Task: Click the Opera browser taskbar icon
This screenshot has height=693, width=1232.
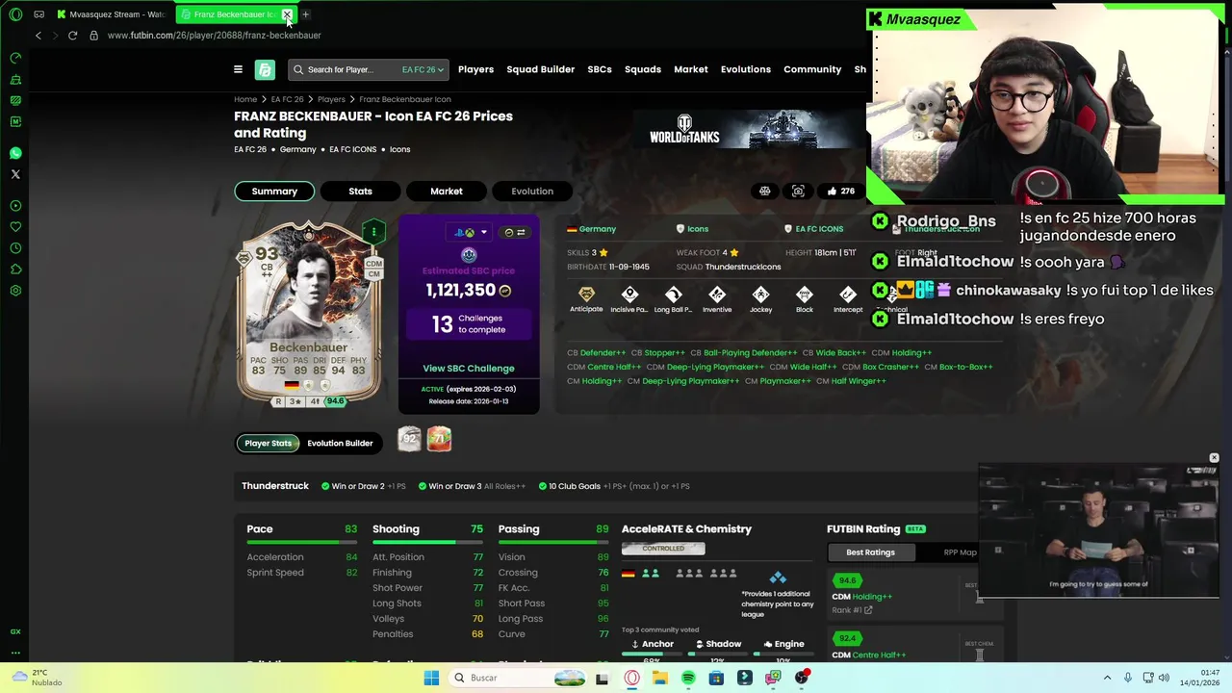Action: [631, 678]
